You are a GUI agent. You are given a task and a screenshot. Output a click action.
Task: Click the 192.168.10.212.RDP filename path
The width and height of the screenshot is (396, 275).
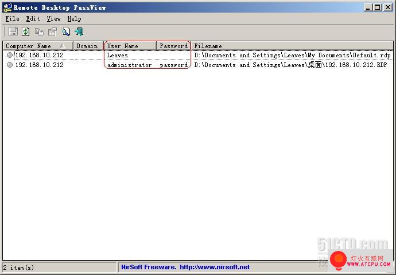tap(290, 65)
